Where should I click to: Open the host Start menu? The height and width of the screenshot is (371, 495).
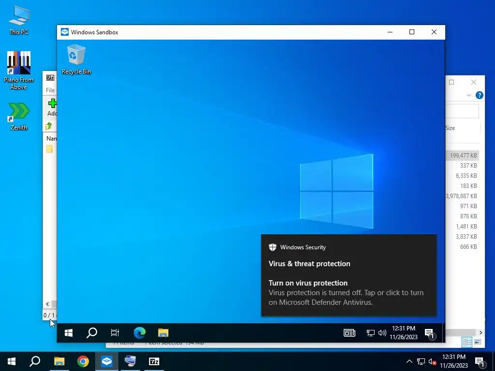click(x=12, y=361)
